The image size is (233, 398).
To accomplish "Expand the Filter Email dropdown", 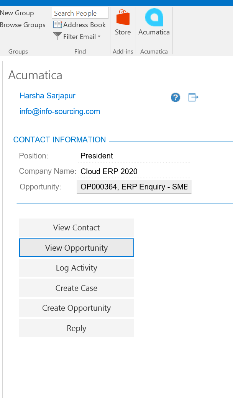I will (77, 37).
